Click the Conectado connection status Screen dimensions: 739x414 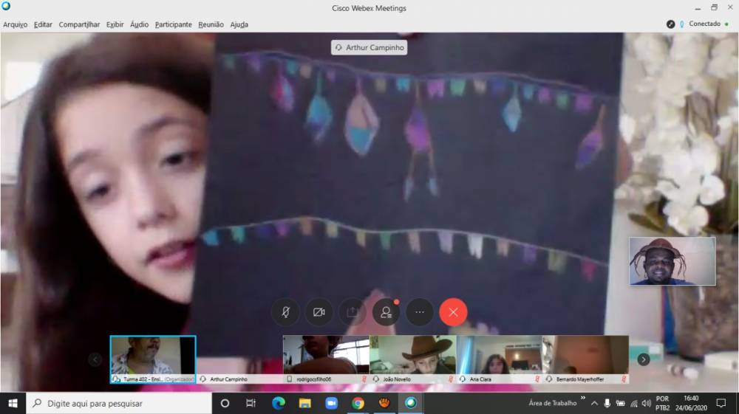pos(704,24)
